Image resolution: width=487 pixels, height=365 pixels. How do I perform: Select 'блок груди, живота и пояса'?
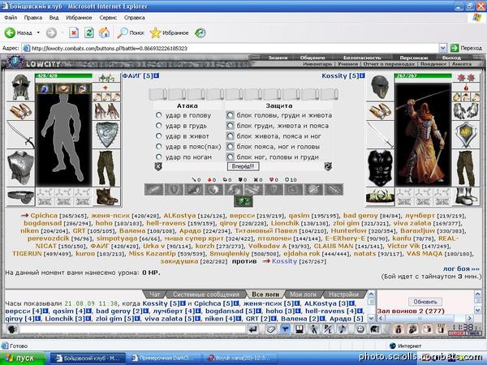pos(231,126)
